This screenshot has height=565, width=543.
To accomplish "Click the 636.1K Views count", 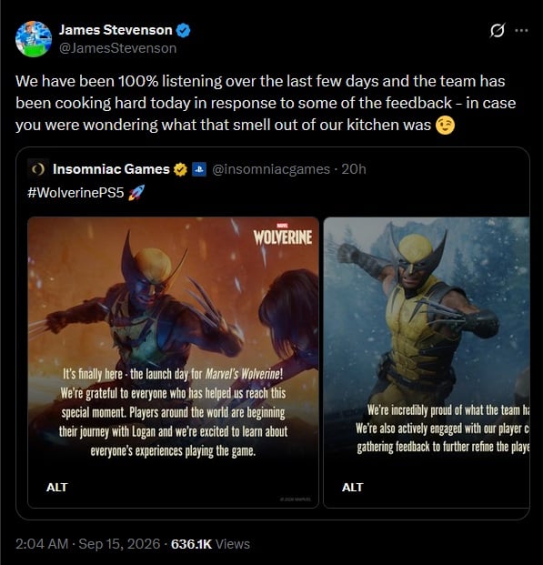I will pyautogui.click(x=210, y=544).
